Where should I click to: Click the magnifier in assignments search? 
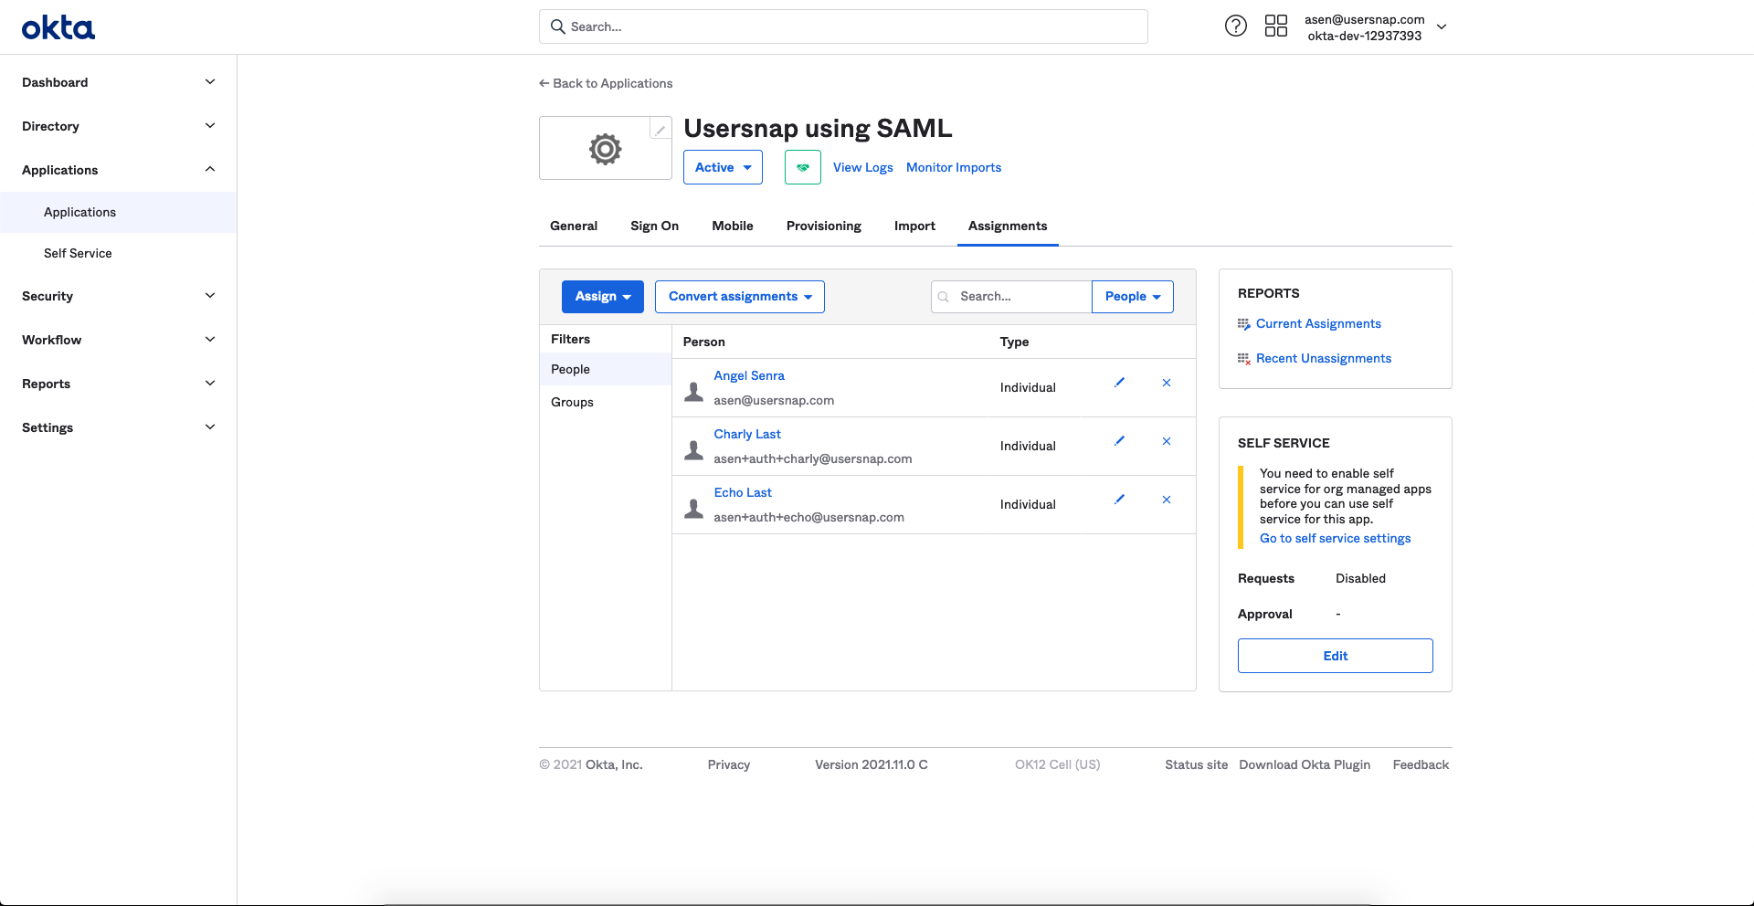click(x=944, y=297)
